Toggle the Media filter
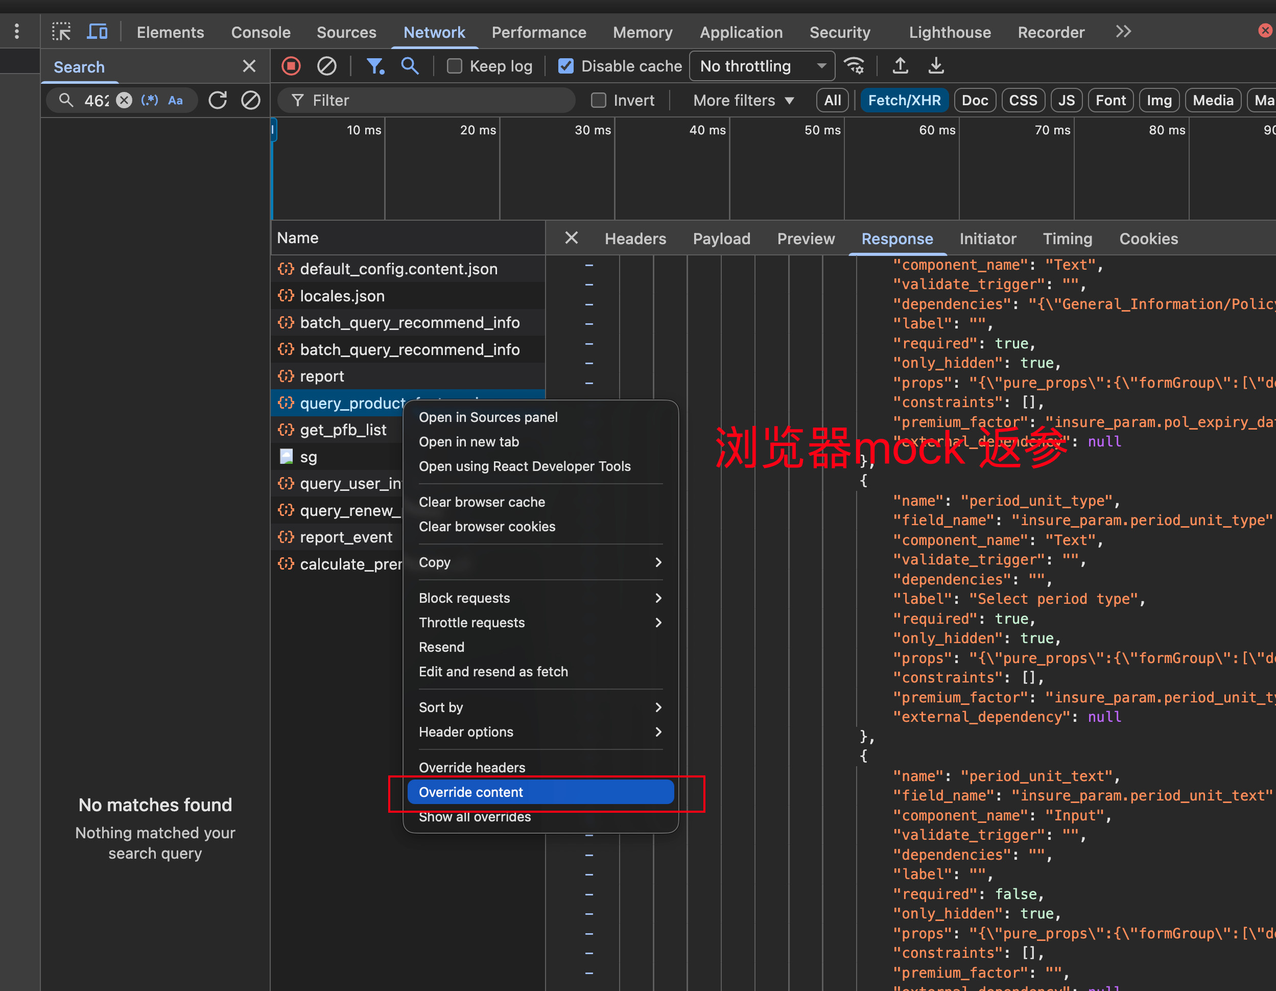Screen dimensions: 1276x991 tap(1213, 101)
